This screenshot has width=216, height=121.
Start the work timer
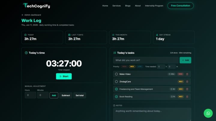(64, 76)
